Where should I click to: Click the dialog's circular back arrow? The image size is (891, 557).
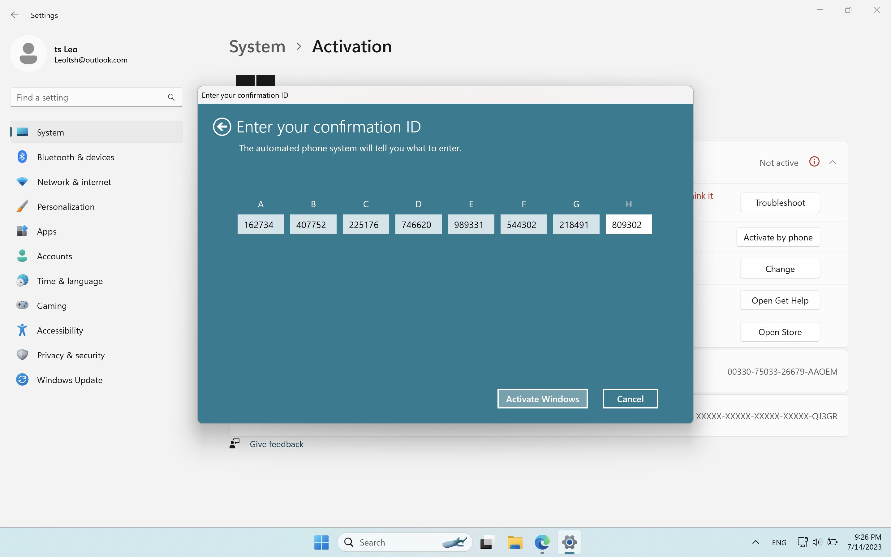coord(222,127)
